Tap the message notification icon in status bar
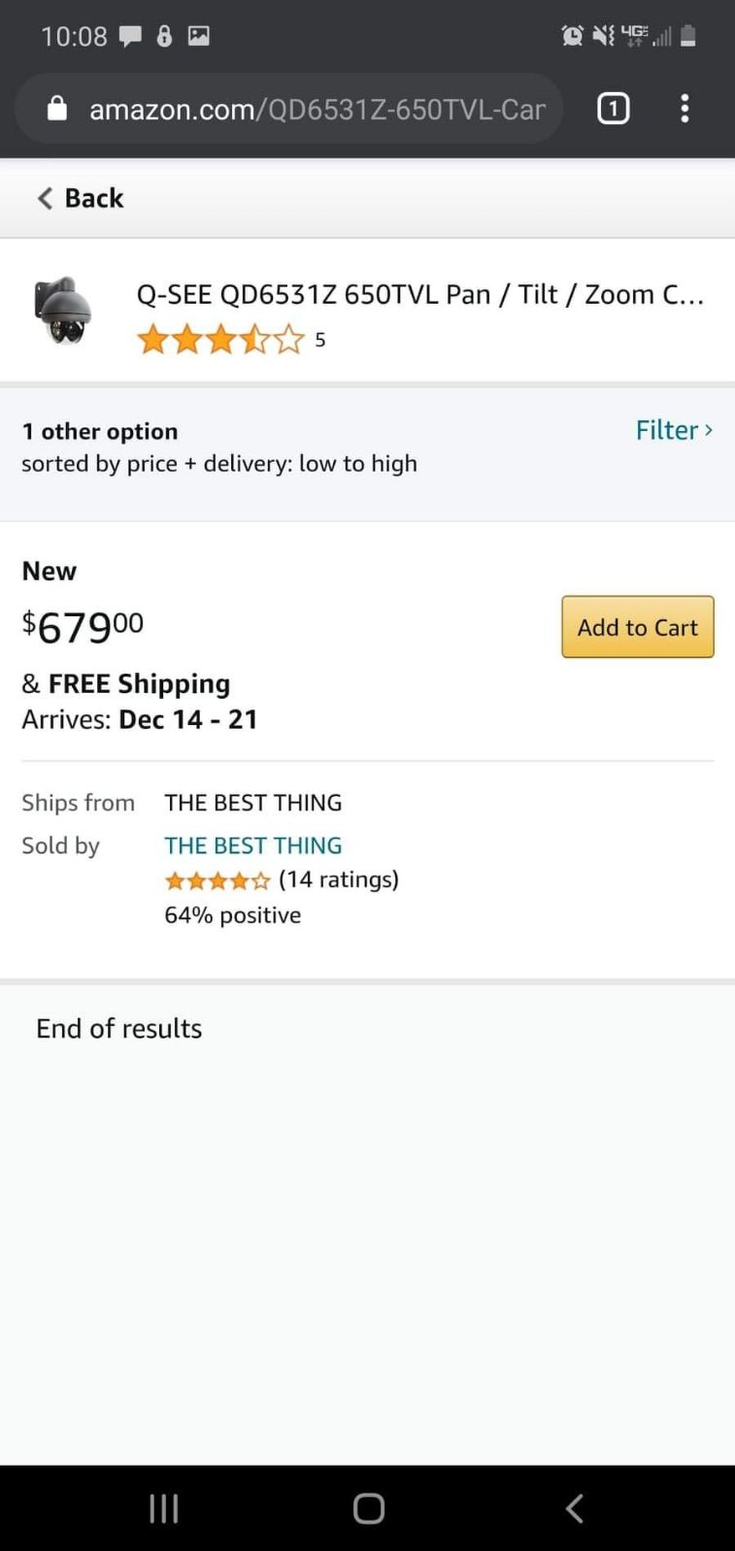Image resolution: width=735 pixels, height=1551 pixels. coord(130,37)
